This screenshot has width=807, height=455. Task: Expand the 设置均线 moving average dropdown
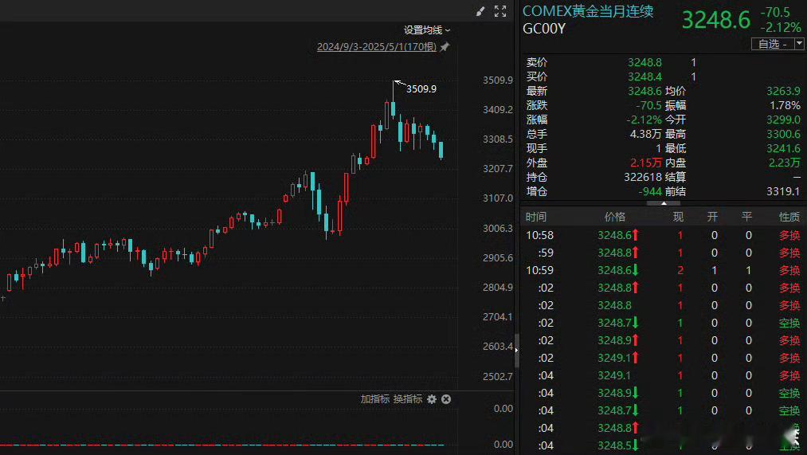427,30
